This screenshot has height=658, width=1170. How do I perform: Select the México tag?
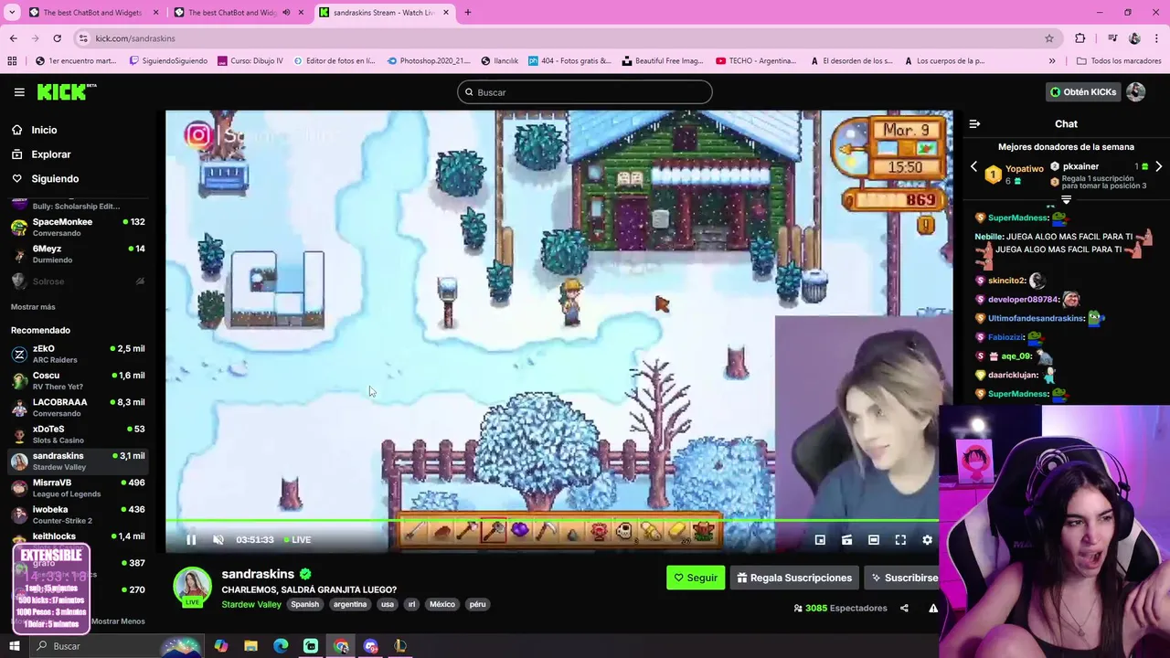point(442,604)
